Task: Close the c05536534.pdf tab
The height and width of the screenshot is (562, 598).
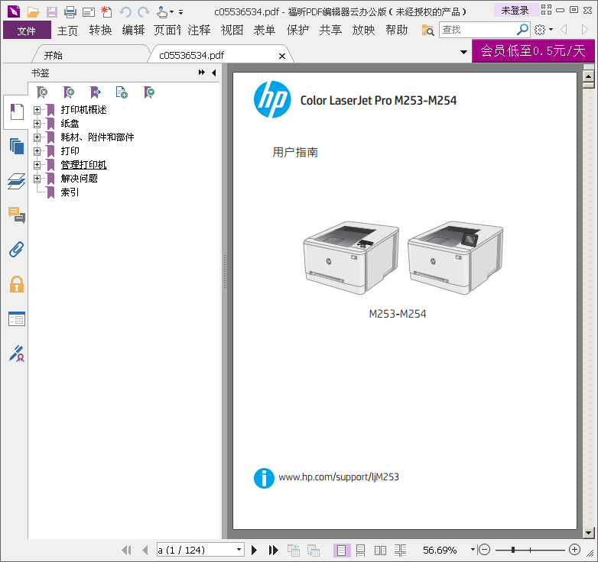Action: coord(282,56)
